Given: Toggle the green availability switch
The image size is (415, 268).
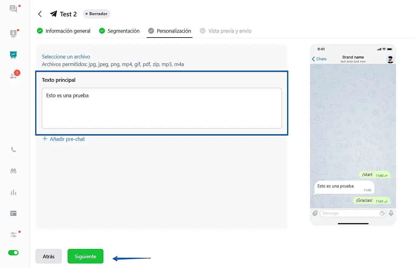Looking at the screenshot, I should [13, 253].
